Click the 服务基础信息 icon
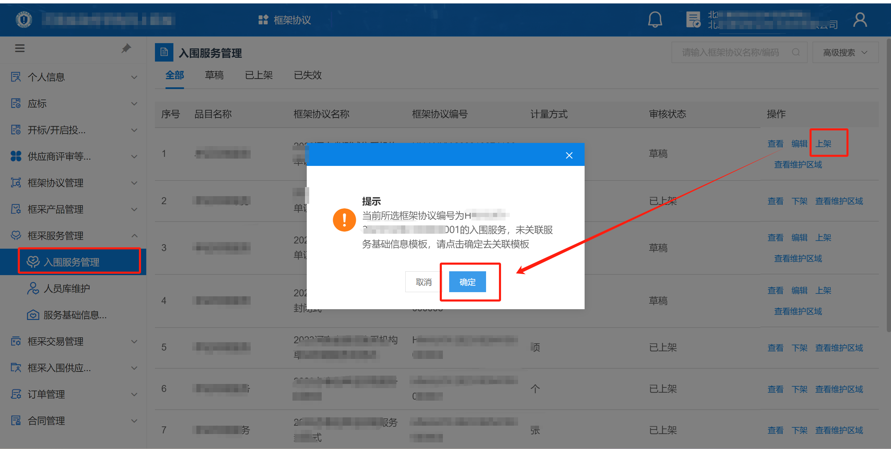This screenshot has height=449, width=891. tap(33, 315)
